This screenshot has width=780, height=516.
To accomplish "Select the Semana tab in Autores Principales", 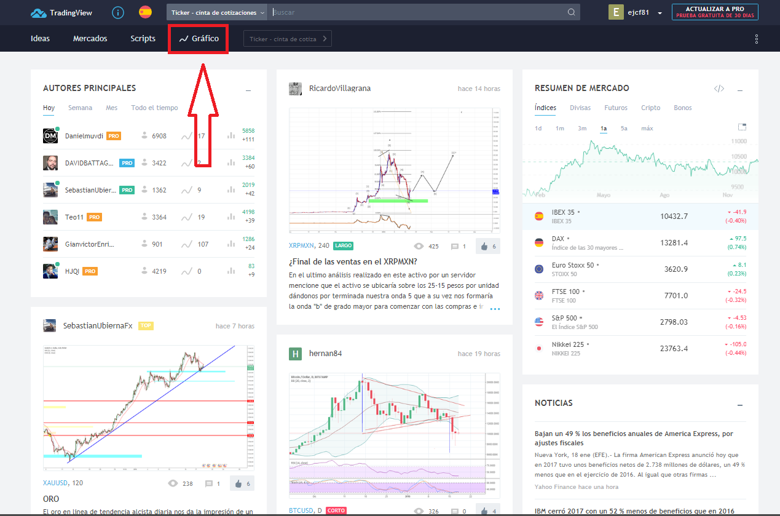I will click(x=80, y=108).
